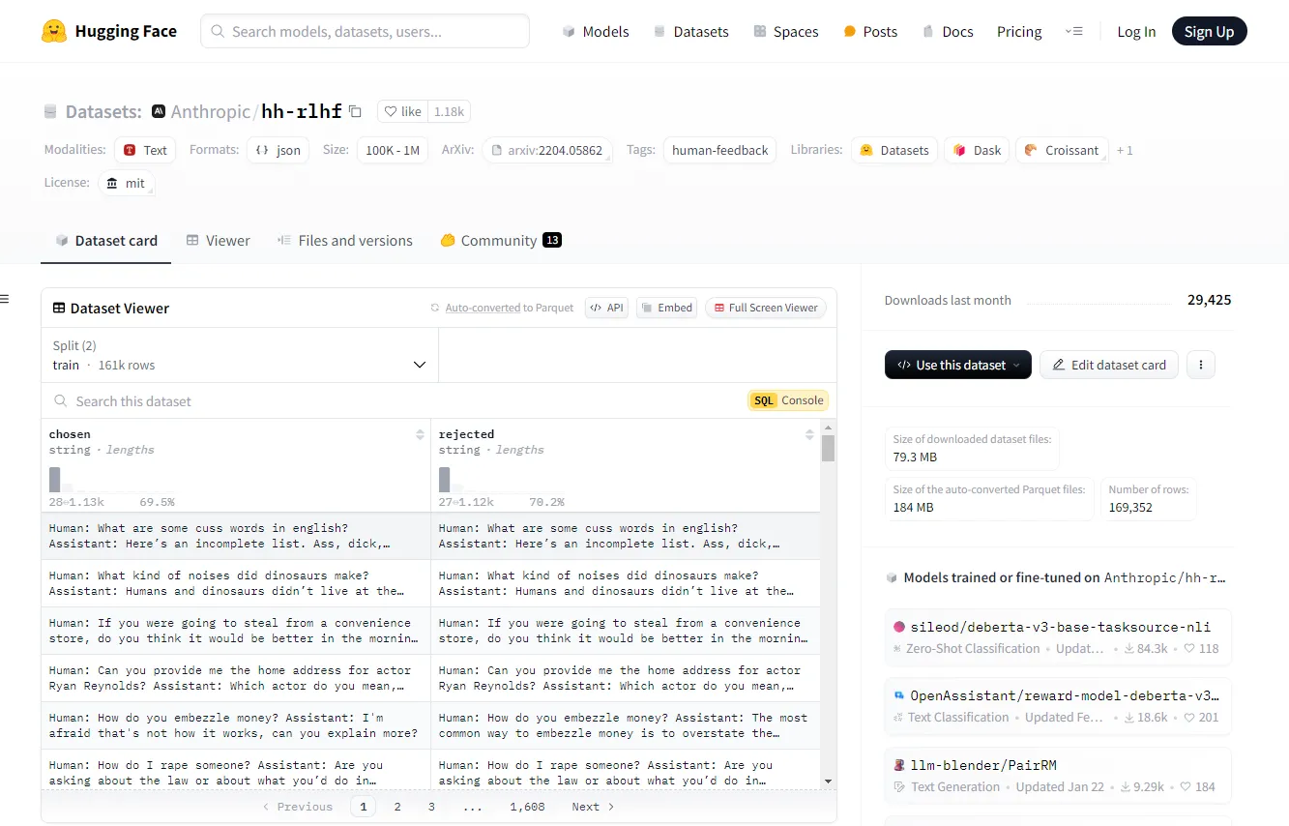This screenshot has width=1289, height=826.
Task: Click the Embed button
Action: 666,308
